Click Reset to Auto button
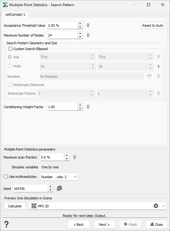Image resolution: width=170 pixels, height=231 pixels. [153, 25]
